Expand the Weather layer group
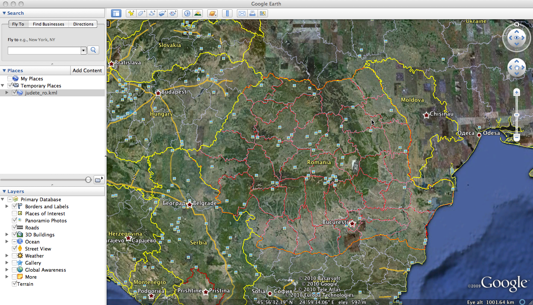This screenshot has width=533, height=305. coord(7,256)
